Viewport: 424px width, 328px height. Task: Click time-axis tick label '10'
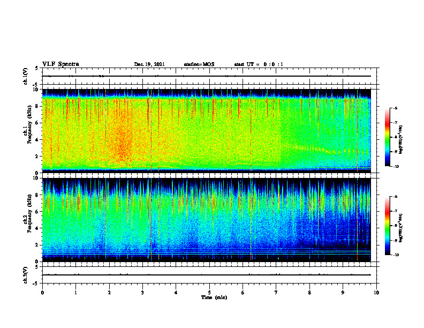[x=376, y=293]
